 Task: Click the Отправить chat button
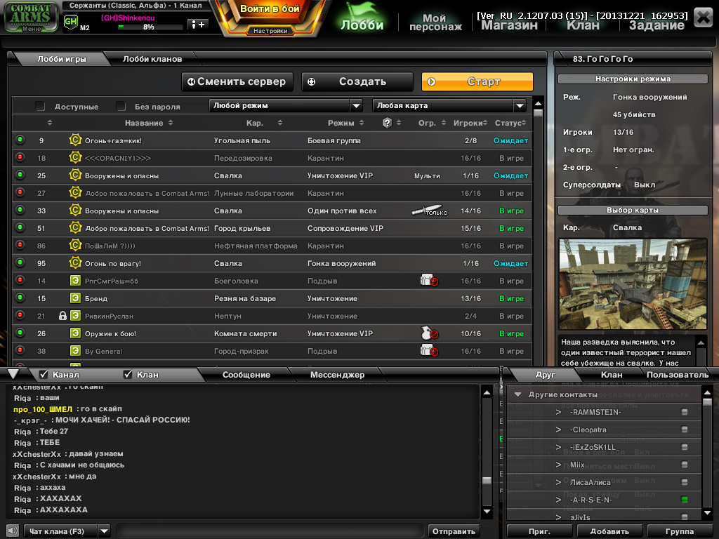(454, 531)
